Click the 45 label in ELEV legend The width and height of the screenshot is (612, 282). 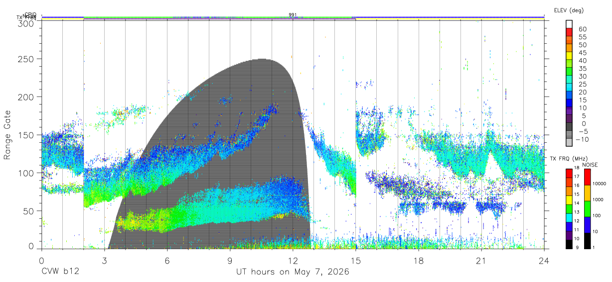coord(582,53)
